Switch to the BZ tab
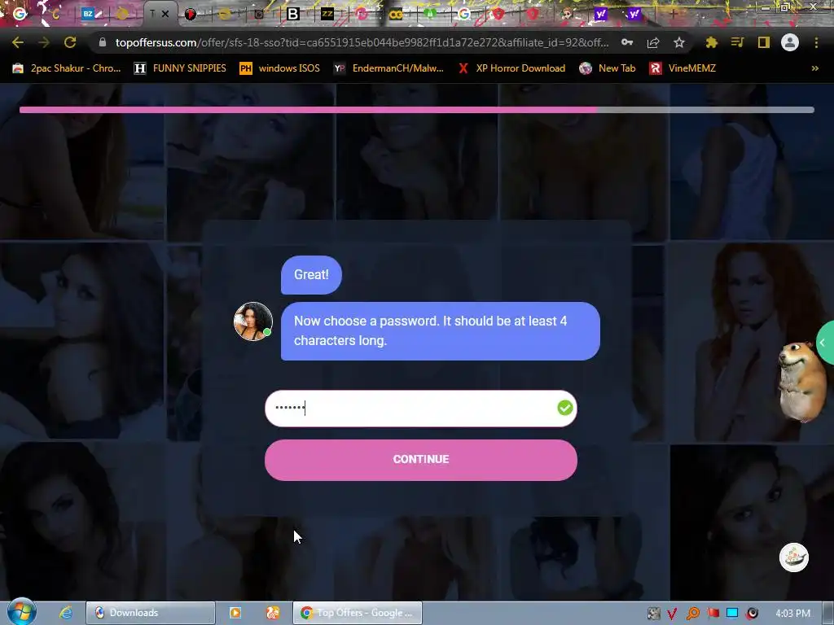The height and width of the screenshot is (625, 834). click(x=88, y=14)
